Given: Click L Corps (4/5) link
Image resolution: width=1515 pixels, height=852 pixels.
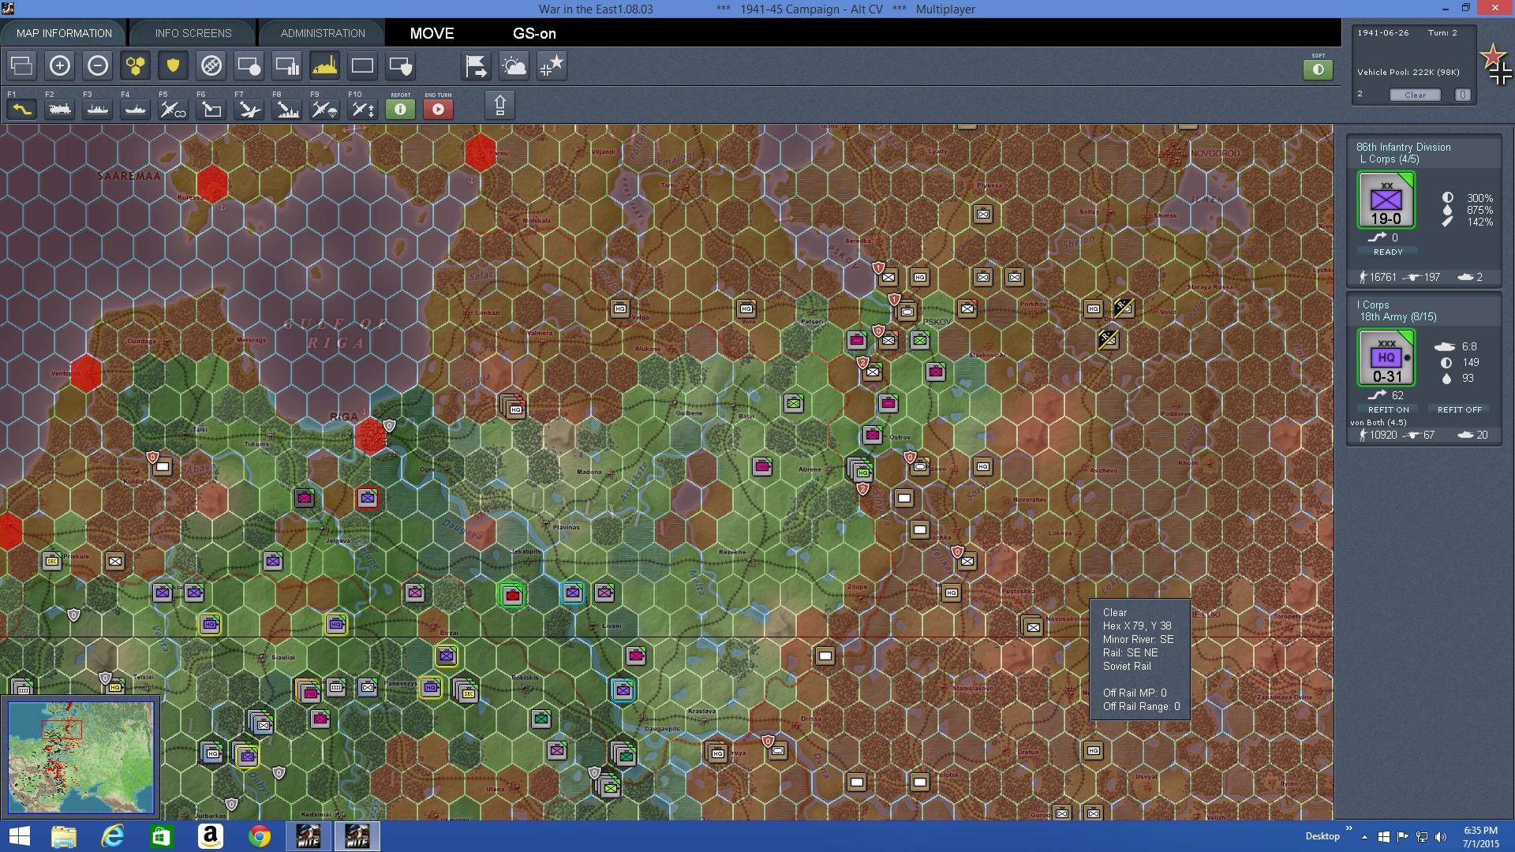Looking at the screenshot, I should tap(1389, 159).
